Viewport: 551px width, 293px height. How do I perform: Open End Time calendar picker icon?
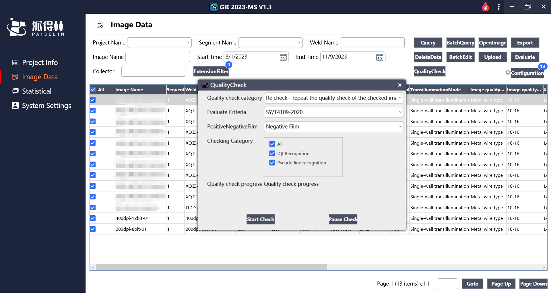[x=379, y=57]
